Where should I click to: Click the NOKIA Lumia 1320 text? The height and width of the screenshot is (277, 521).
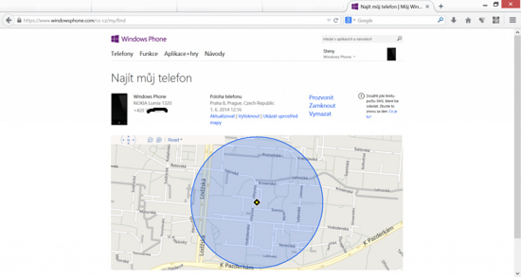coord(153,103)
